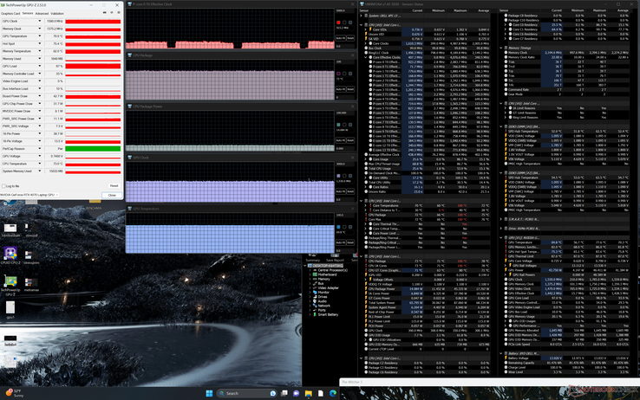Select the Drives icon in HWiNFO tree

[315, 297]
